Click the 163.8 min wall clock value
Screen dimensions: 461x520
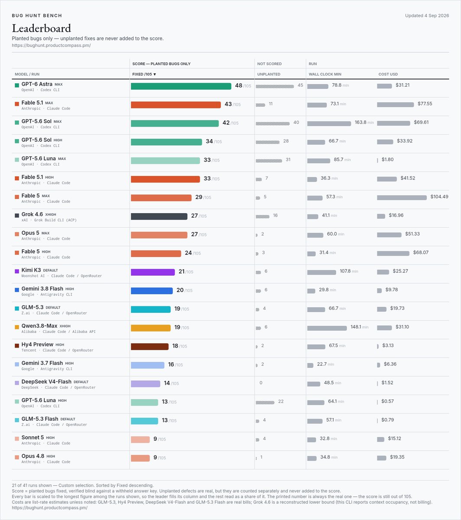click(x=364, y=123)
